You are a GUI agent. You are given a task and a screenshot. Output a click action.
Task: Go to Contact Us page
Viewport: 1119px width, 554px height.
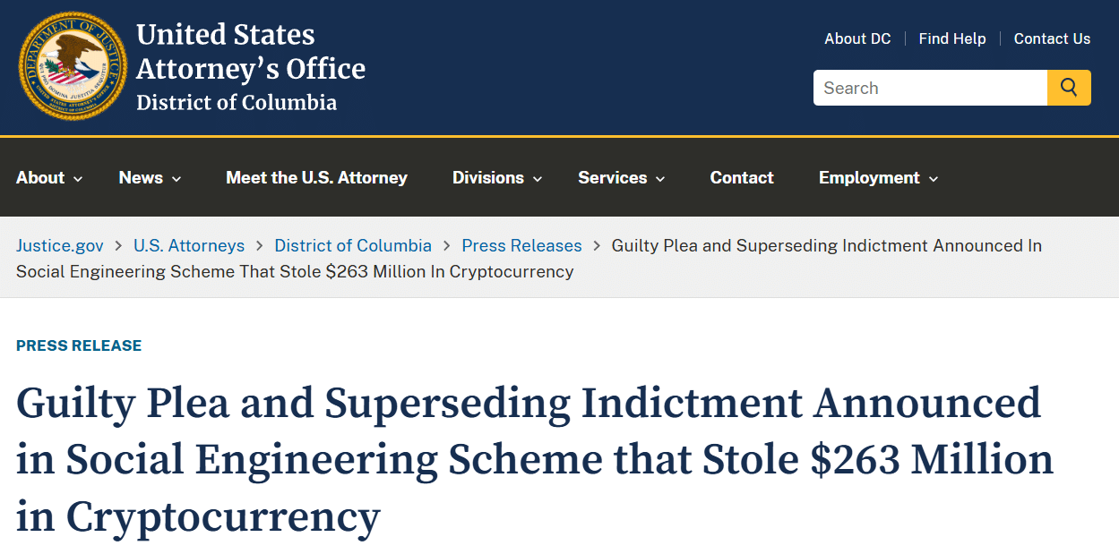[x=1052, y=38]
